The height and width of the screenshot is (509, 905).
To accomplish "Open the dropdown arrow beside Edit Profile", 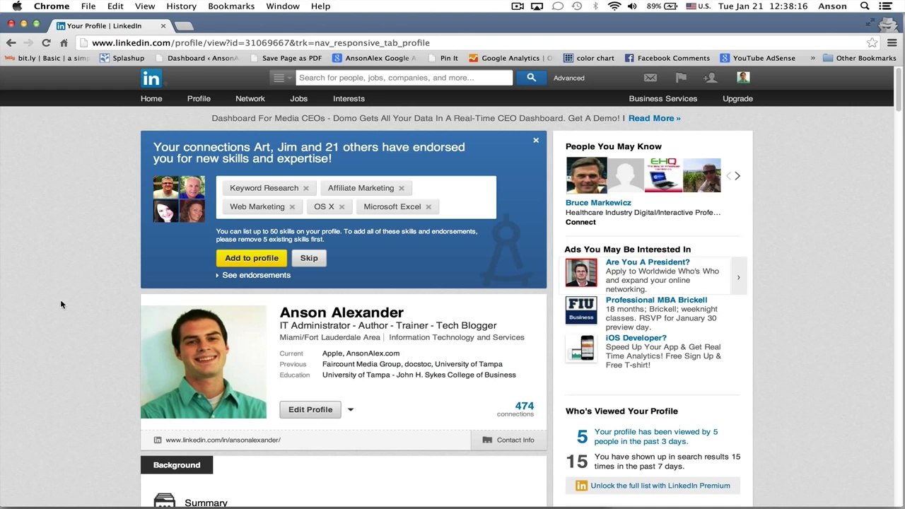I will pos(350,409).
